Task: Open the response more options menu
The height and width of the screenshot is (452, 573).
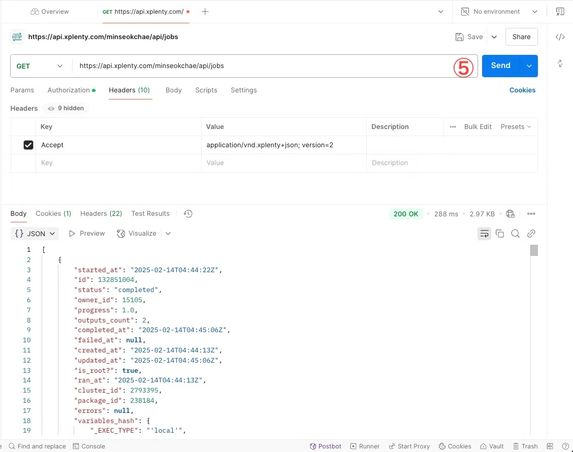Action: pyautogui.click(x=531, y=214)
